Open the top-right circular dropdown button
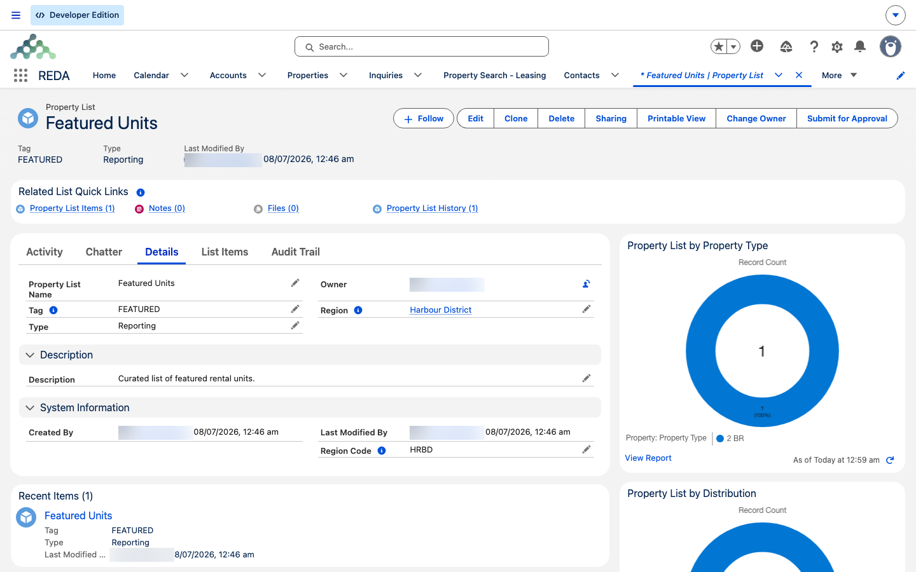Screen dimensions: 916x572 click(895, 15)
